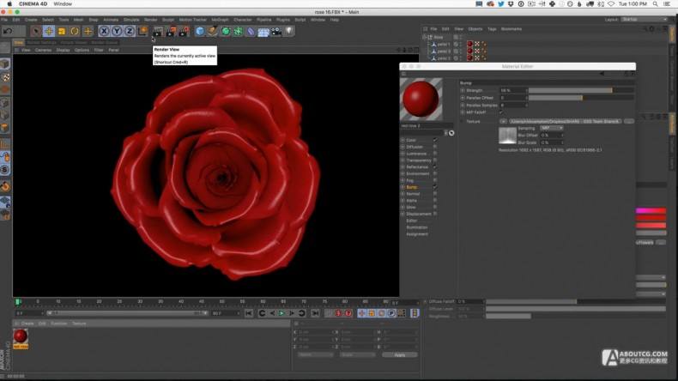
Task: Select the red rose material thumbnail
Action: pos(21,336)
